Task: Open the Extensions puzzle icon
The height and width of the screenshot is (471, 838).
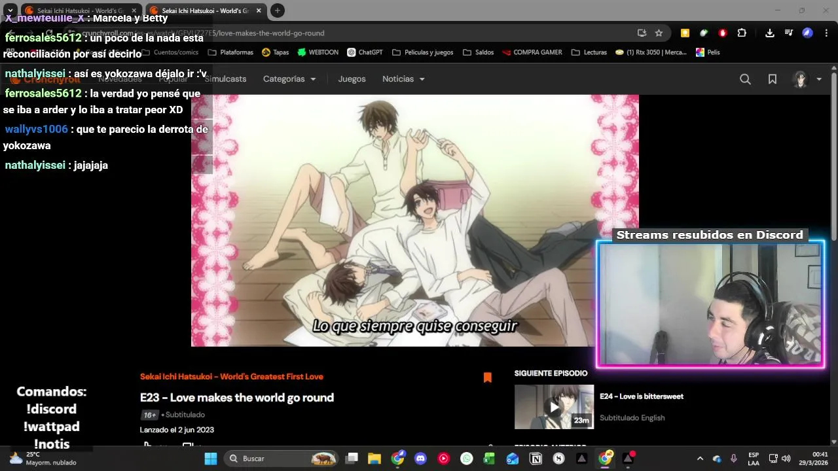Action: [742, 33]
